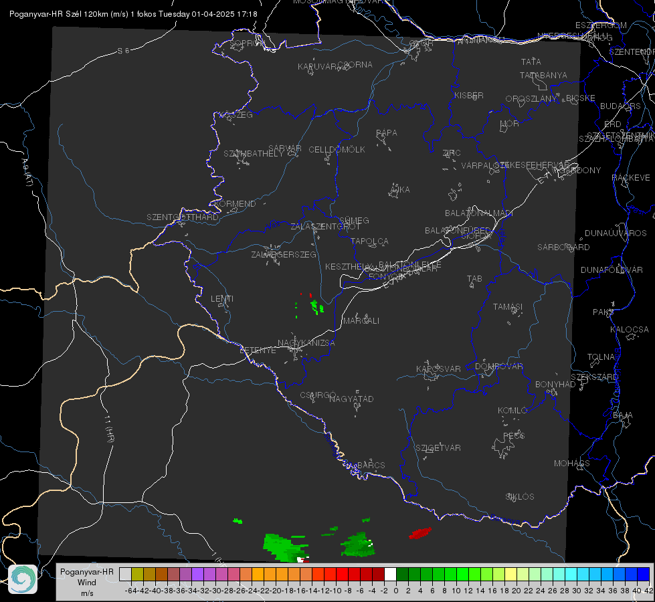Viewport: 655px width, 602px height.
Task: Click the DOMBOVAR city label
Action: (x=498, y=366)
